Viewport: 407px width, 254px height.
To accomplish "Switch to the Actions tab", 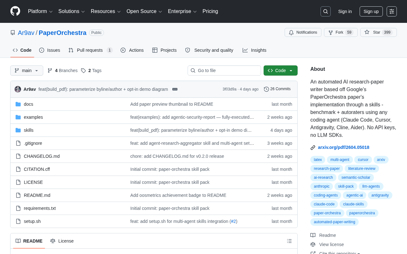I will point(132,50).
